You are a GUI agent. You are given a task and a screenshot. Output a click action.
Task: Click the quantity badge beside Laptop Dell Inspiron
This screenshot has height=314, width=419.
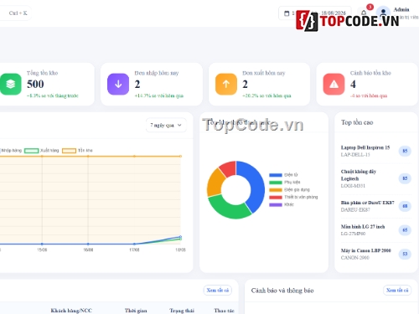(x=405, y=151)
